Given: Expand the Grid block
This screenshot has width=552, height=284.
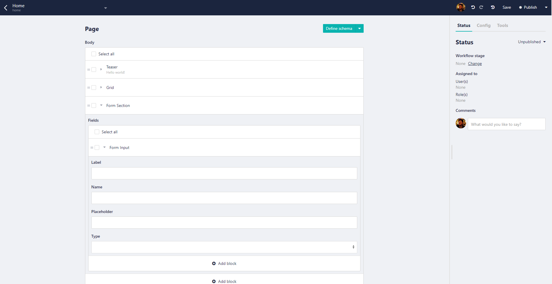Looking at the screenshot, I should pyautogui.click(x=101, y=87).
